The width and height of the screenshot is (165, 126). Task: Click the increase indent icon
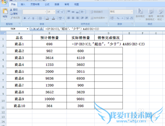point(86,18)
